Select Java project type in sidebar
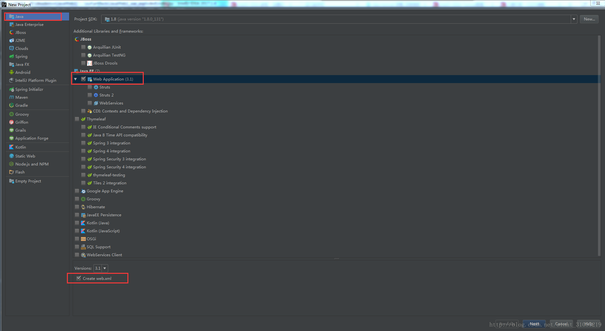 pyautogui.click(x=37, y=16)
